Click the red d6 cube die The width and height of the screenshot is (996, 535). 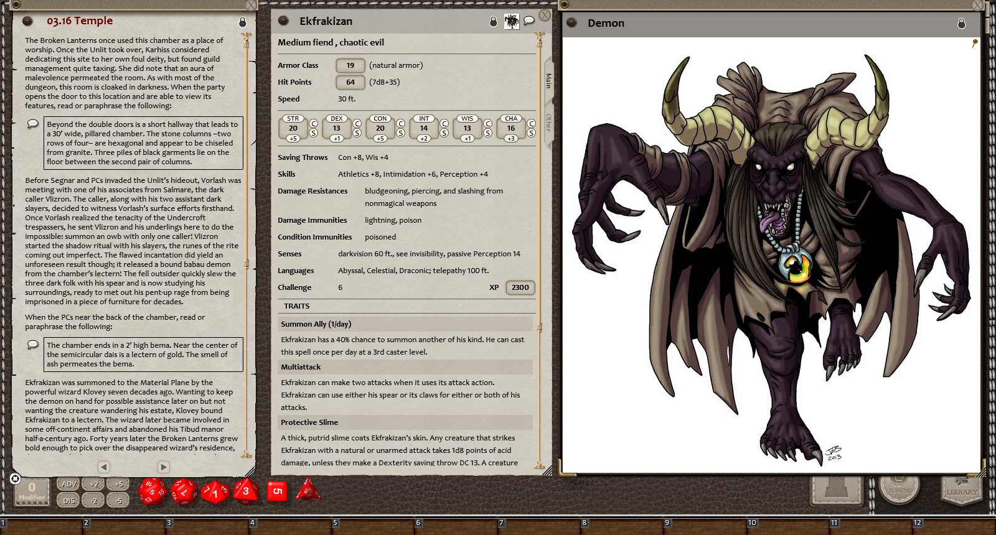[278, 491]
